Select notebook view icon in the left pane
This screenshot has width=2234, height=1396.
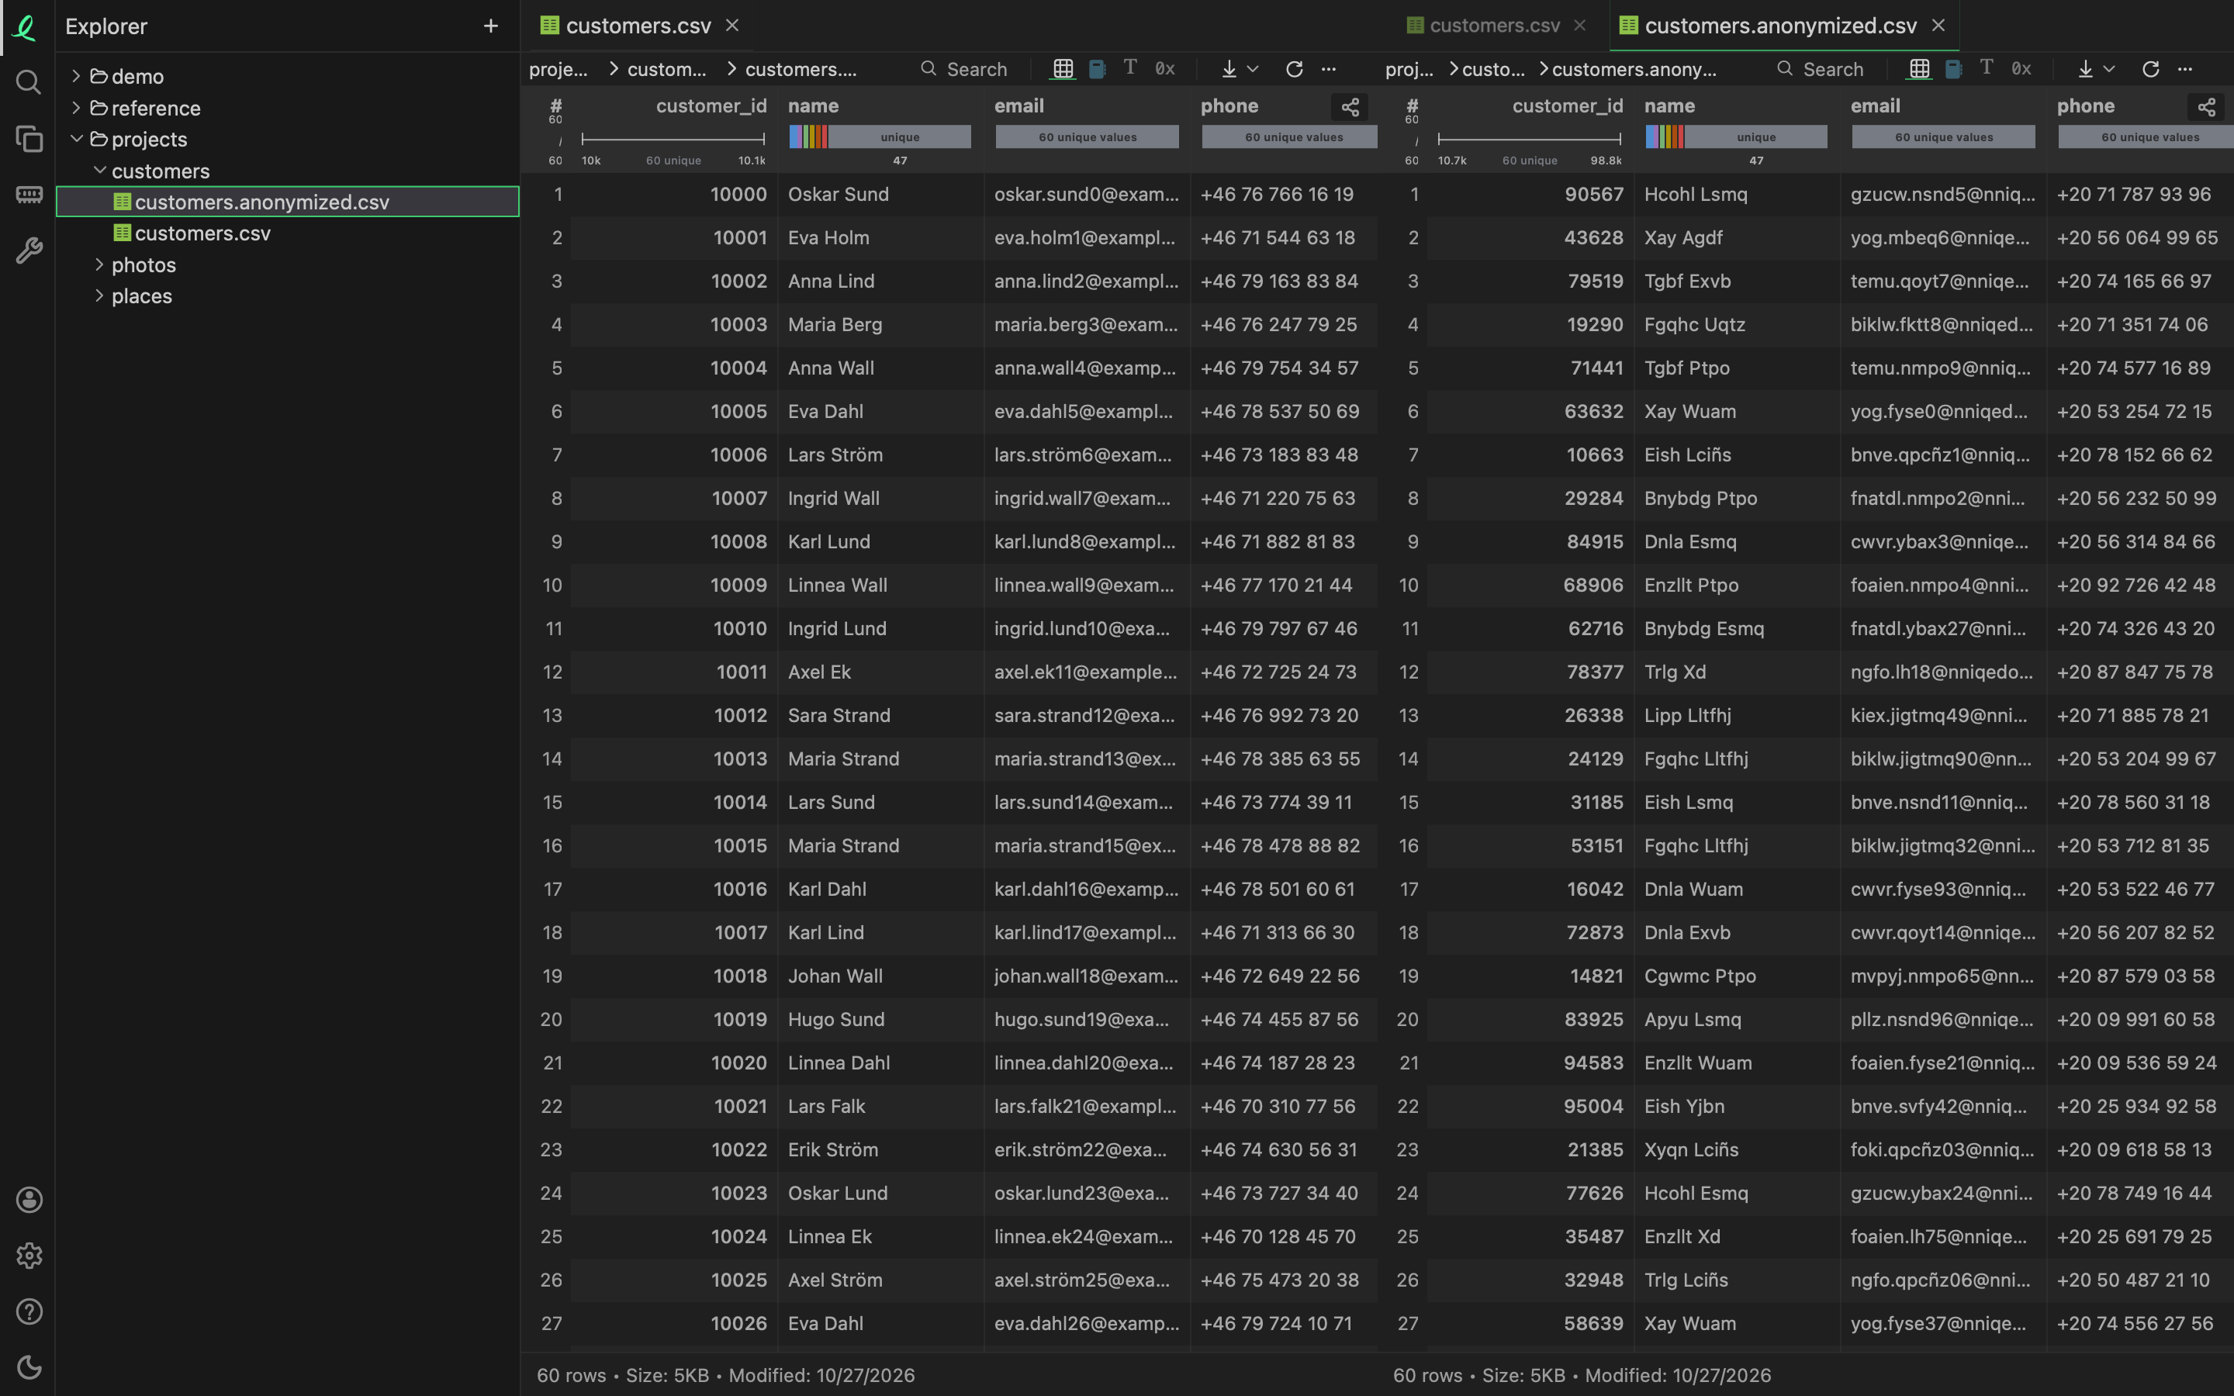tap(1097, 68)
